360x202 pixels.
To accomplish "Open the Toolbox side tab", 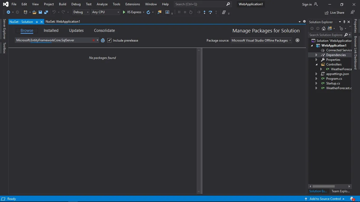I will tap(4, 48).
